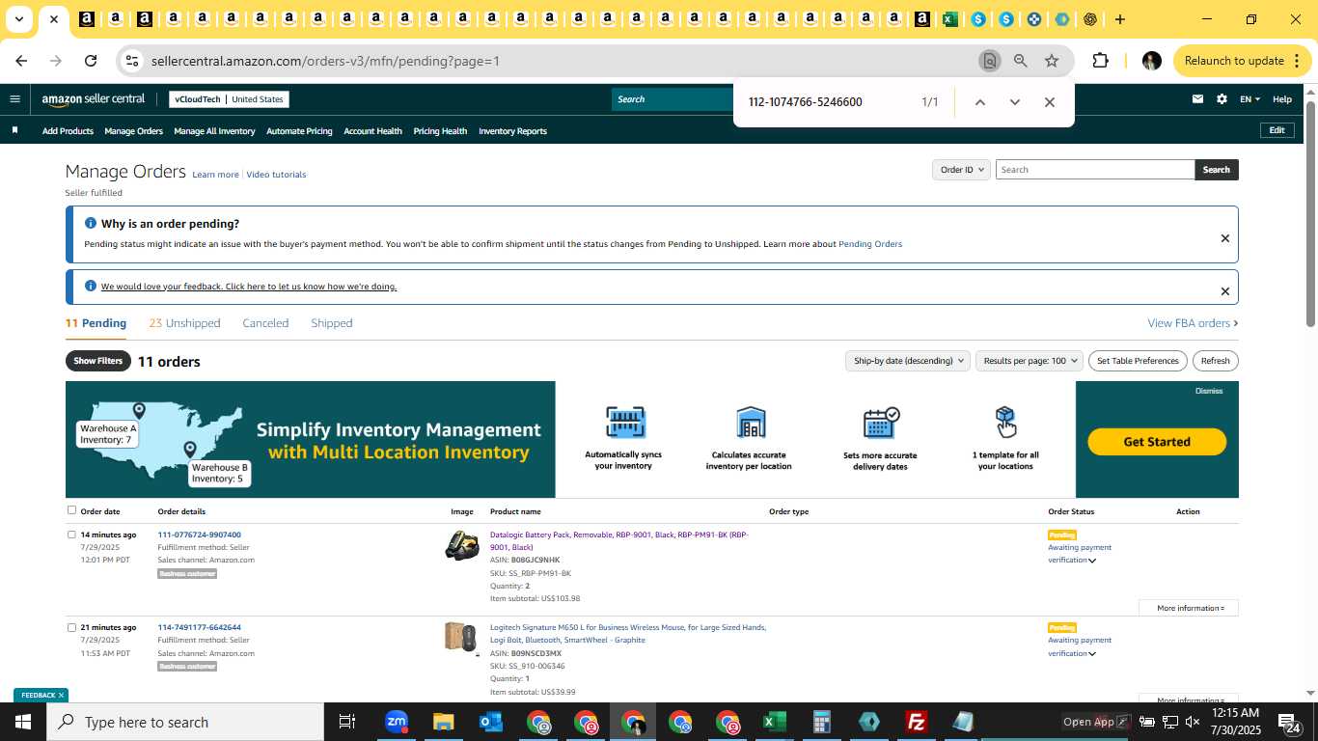
Task: View site information icon in address bar
Action: click(x=132, y=61)
